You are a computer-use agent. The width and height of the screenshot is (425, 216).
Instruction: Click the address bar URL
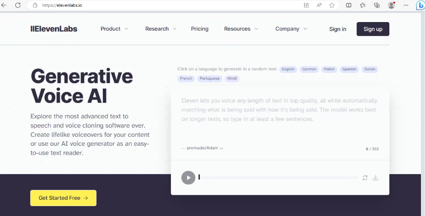click(62, 5)
